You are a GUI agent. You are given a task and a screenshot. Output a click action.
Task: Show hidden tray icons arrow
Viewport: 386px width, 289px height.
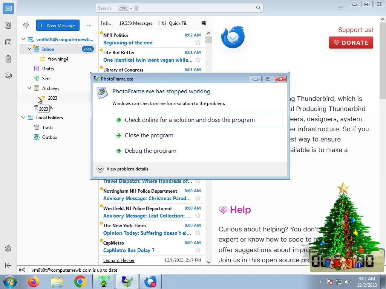pyautogui.click(x=320, y=282)
